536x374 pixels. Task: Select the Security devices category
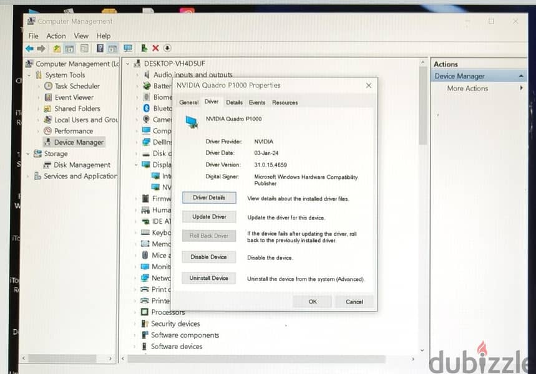175,324
